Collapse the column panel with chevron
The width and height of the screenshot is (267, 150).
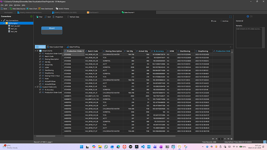pyautogui.click(x=231, y=47)
